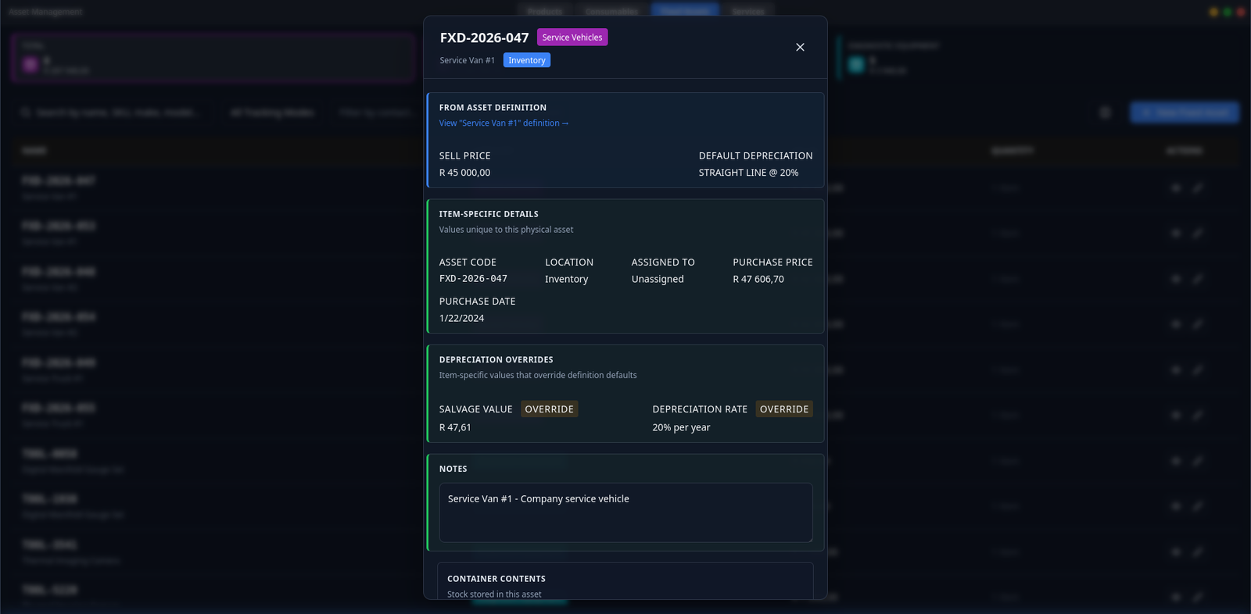Image resolution: width=1251 pixels, height=614 pixels.
Task: Click the Service Vehicles category badge
Action: point(572,37)
